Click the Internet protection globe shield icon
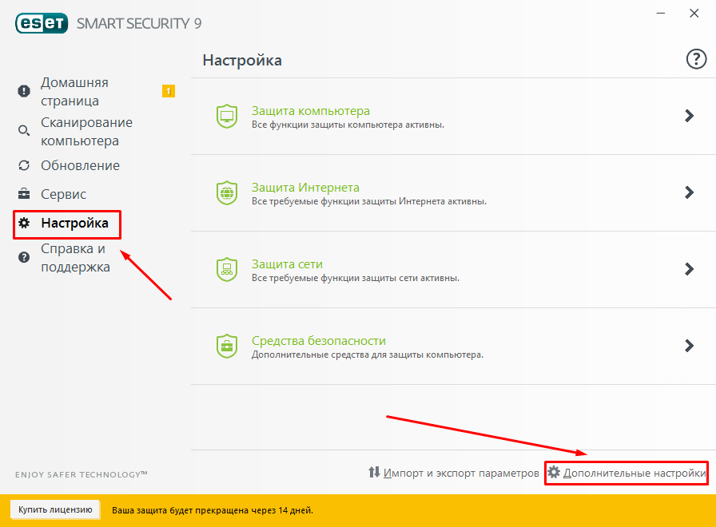716x527 pixels. 227,193
